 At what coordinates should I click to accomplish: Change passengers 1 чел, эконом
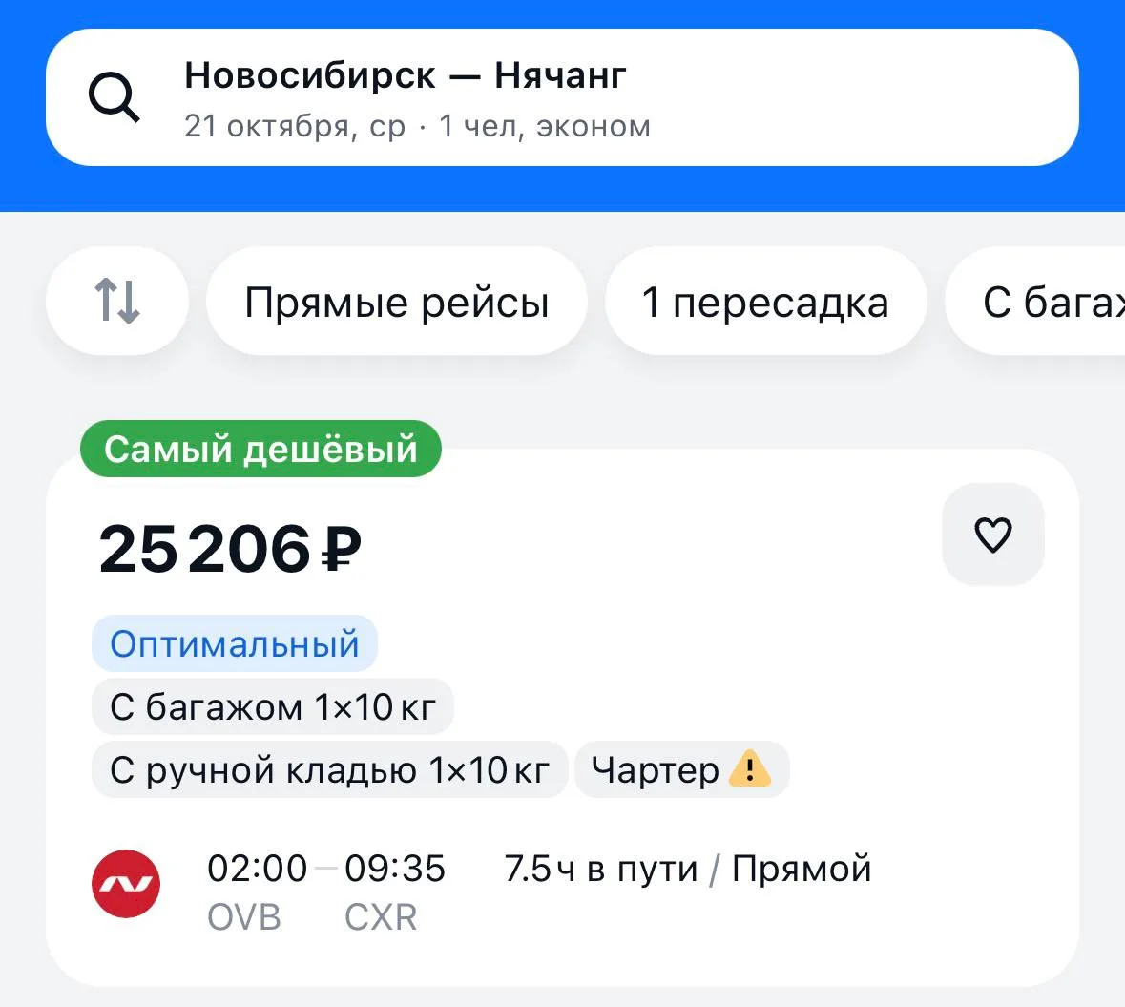tap(545, 126)
